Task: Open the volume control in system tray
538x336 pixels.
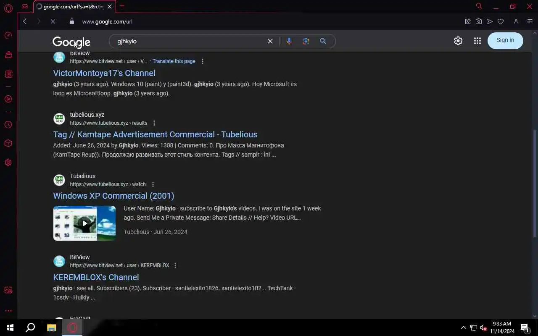Action: click(483, 328)
